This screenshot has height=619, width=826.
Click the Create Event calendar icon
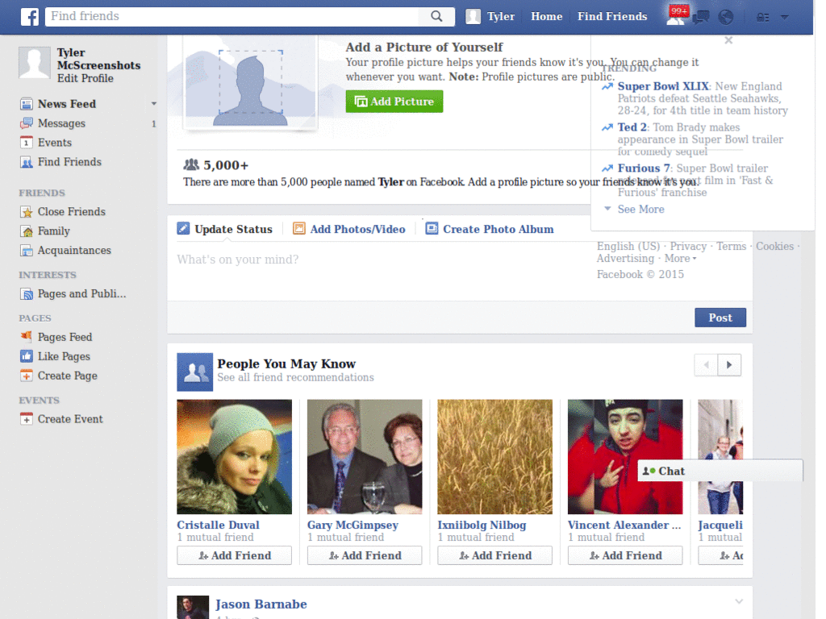(27, 419)
